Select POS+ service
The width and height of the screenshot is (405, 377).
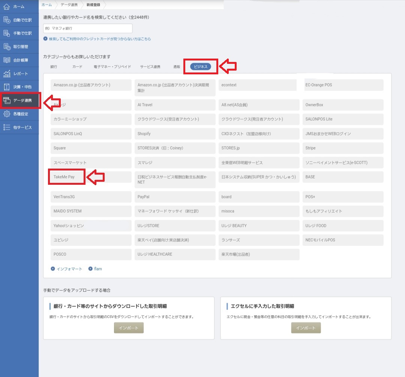click(x=343, y=197)
